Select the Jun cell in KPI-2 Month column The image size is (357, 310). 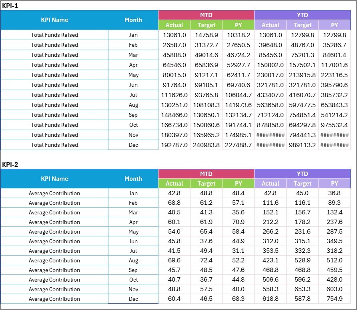coord(133,241)
